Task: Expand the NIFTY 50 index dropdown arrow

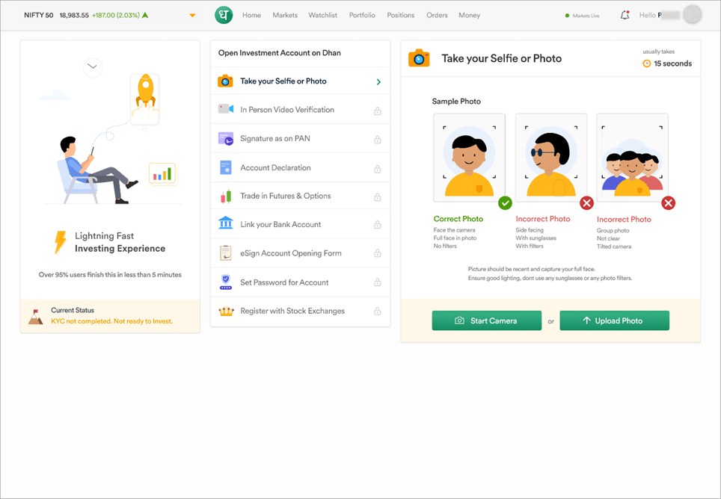Action: tap(192, 16)
